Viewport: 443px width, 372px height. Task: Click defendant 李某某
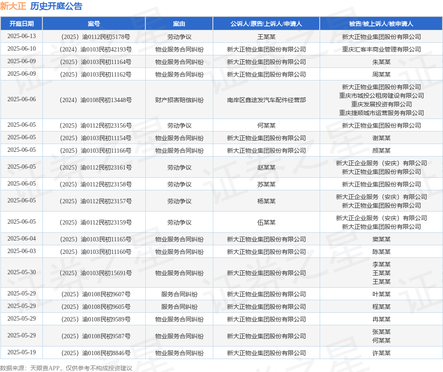381,264
